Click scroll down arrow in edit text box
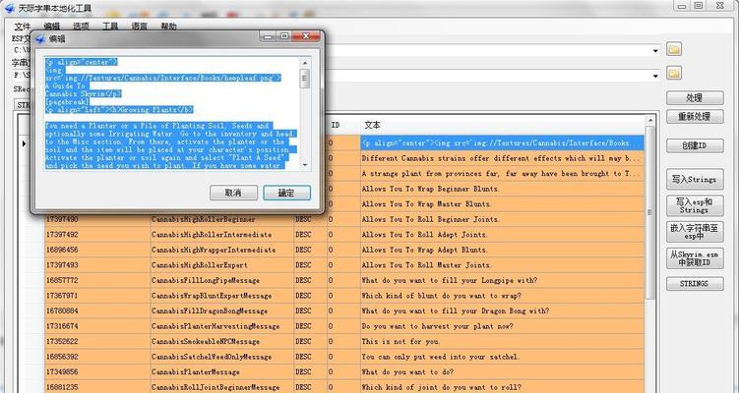The height and width of the screenshot is (393, 739). (305, 165)
